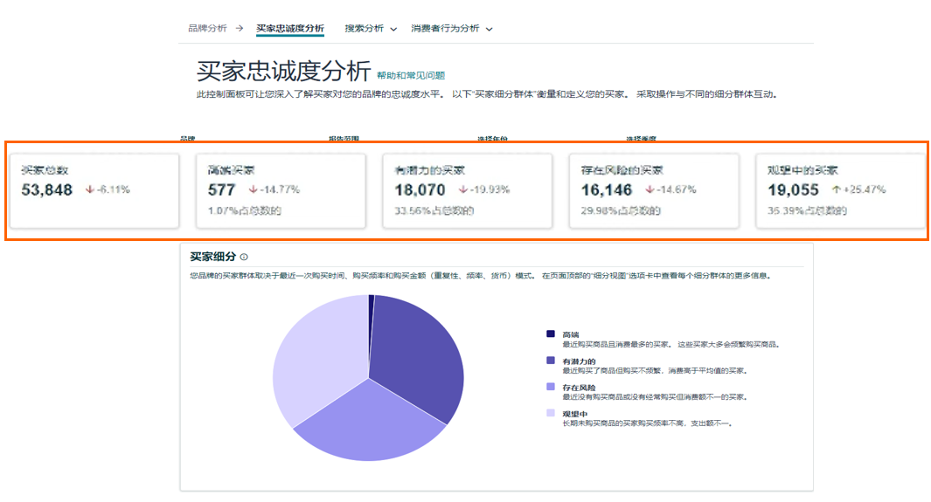Viewport: 931px width, 502px height.
Task: Click the breadcrumb arrow after 品牌分析
Action: point(240,28)
